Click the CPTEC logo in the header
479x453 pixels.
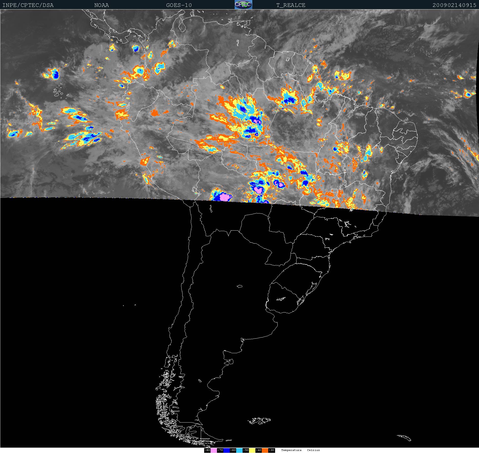243,5
